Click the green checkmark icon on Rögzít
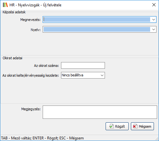This screenshot has width=159, height=141. coord(112,126)
